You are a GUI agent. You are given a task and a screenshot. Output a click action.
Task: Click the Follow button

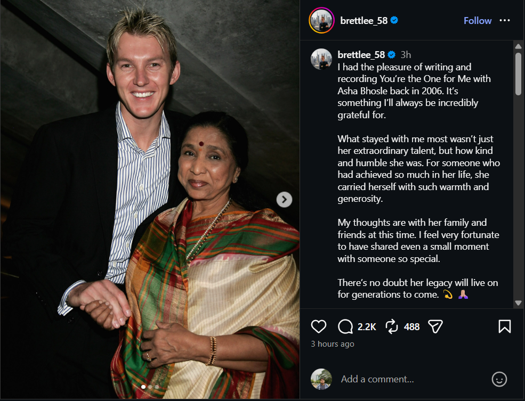pos(477,20)
